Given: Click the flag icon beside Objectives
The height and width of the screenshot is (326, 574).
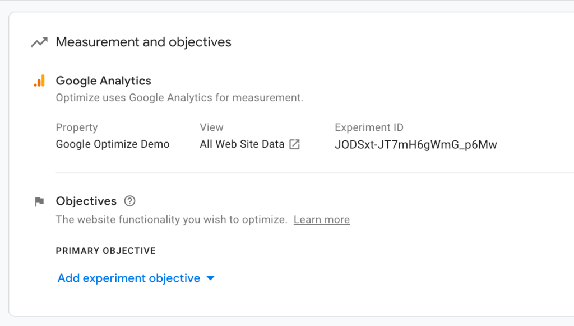Looking at the screenshot, I should tap(39, 202).
